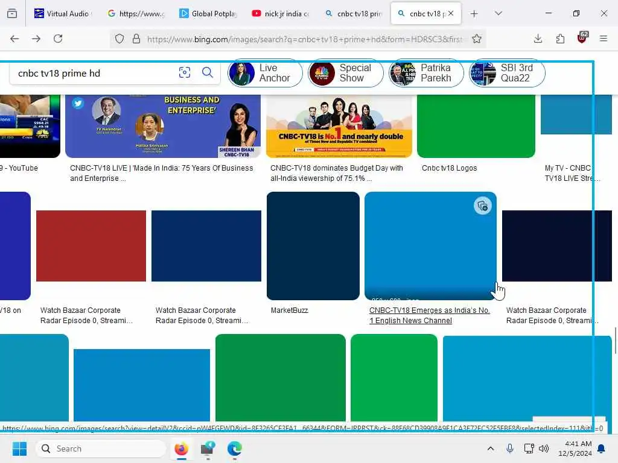Open the extensions puzzle icon
618x463 pixels.
560,39
